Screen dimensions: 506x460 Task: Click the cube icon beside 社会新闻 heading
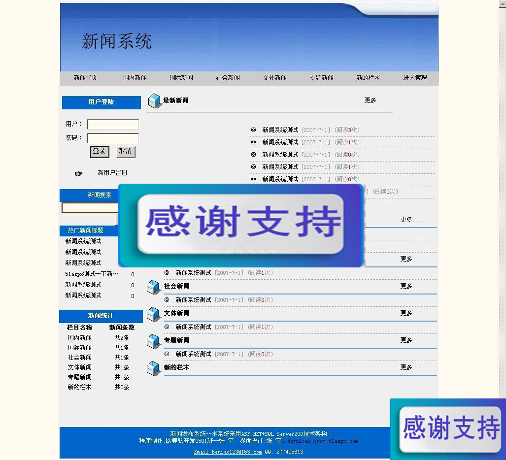point(153,287)
